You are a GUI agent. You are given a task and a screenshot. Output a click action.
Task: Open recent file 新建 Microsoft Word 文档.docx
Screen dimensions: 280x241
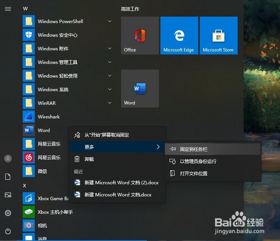tap(117, 194)
